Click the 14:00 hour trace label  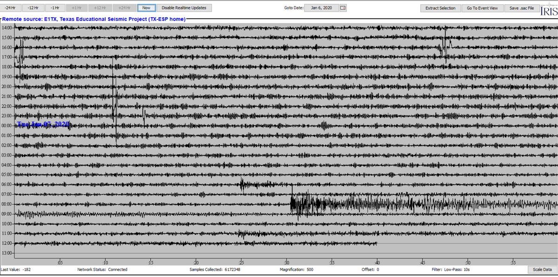point(7,28)
